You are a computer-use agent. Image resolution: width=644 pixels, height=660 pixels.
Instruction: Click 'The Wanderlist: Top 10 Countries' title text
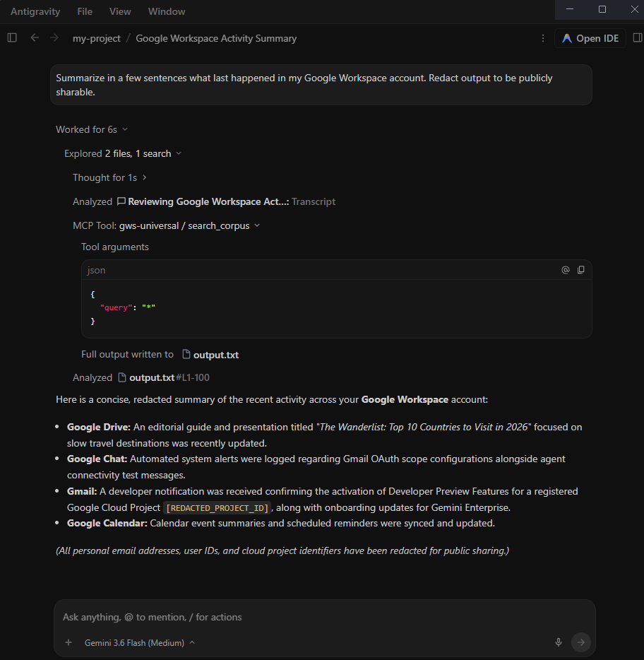pyautogui.click(x=423, y=427)
